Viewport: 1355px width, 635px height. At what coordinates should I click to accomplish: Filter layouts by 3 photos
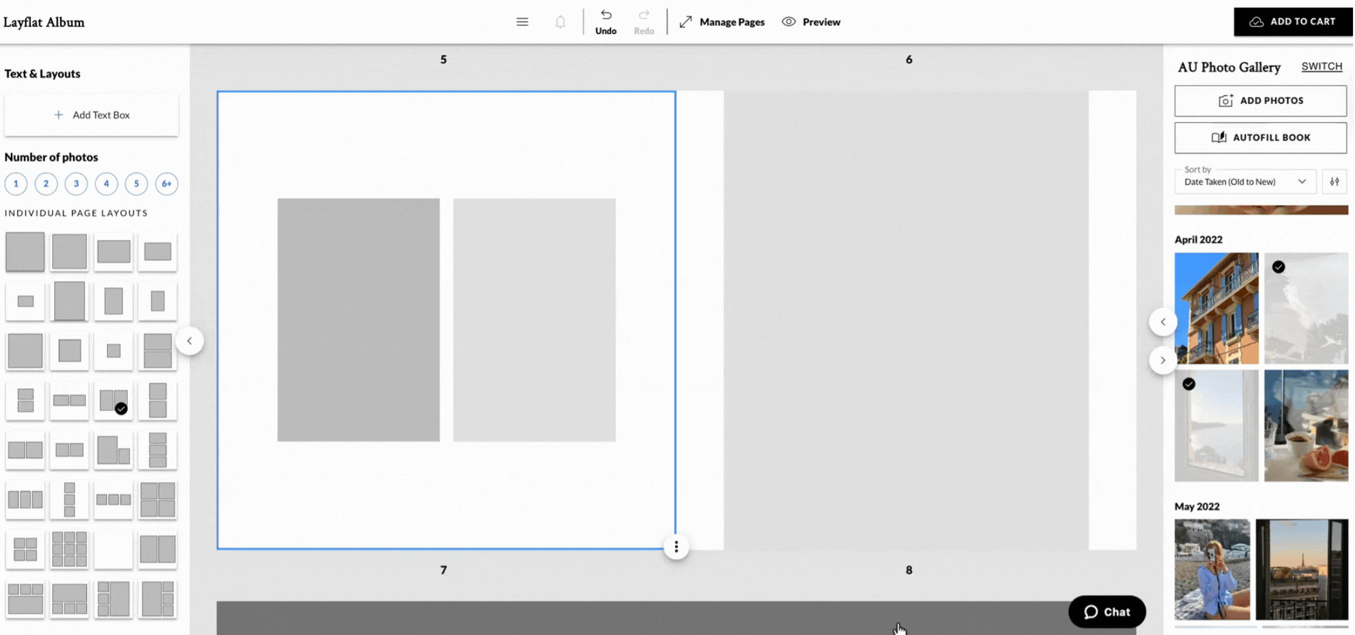76,184
